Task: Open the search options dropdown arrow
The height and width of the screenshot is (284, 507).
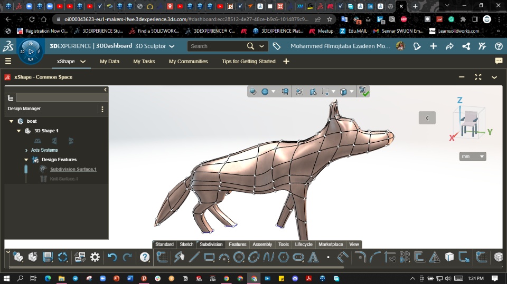Action: coord(261,46)
